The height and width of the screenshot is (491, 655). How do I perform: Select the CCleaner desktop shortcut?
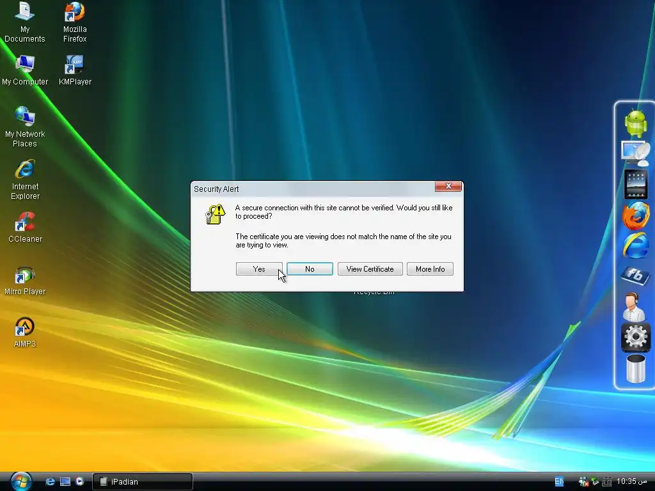(25, 227)
